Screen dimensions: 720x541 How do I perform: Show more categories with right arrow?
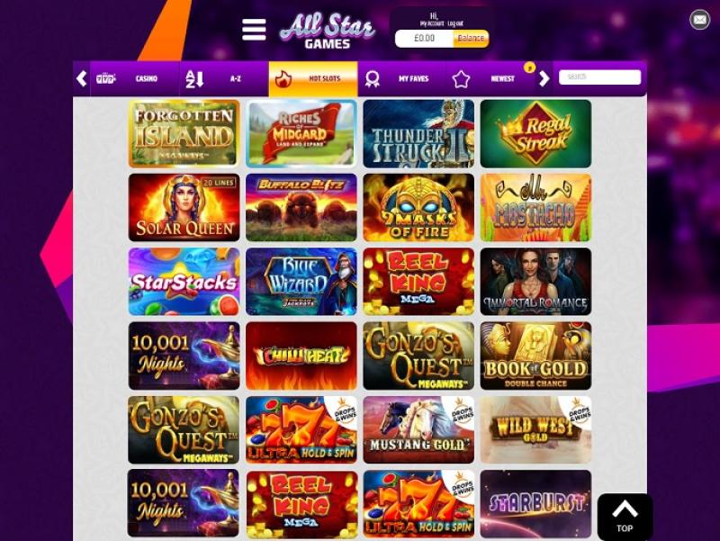click(x=544, y=78)
